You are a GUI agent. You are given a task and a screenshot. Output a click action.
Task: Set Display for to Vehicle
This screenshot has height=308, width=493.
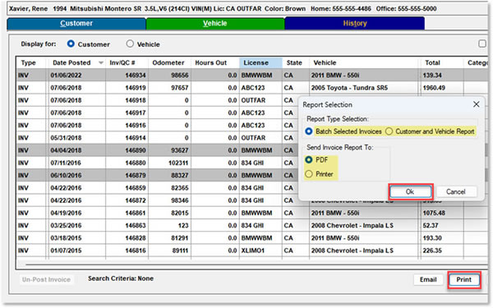pos(143,44)
